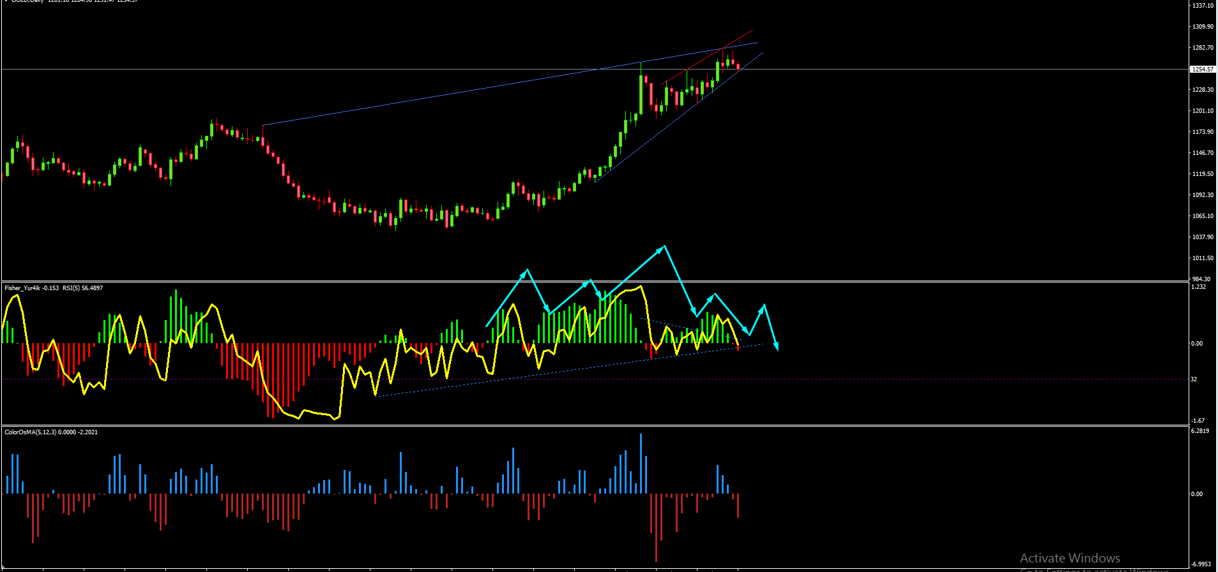Click the 1037.90 price scale label
Screen dimensions: 1218x572
point(1203,237)
